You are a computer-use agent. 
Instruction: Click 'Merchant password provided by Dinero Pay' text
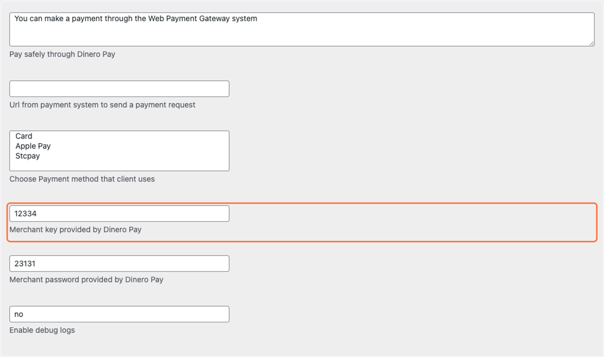click(x=87, y=280)
